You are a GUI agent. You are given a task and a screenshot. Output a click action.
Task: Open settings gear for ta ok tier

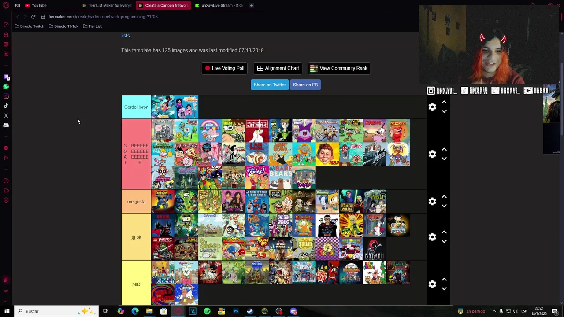pyautogui.click(x=432, y=237)
